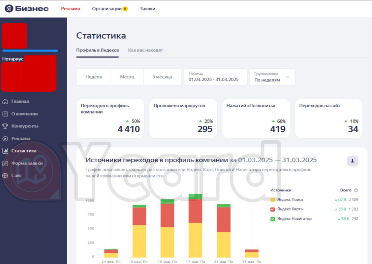The width and height of the screenshot is (372, 264).
Task: Open the Период date range picker
Action: (x=215, y=77)
